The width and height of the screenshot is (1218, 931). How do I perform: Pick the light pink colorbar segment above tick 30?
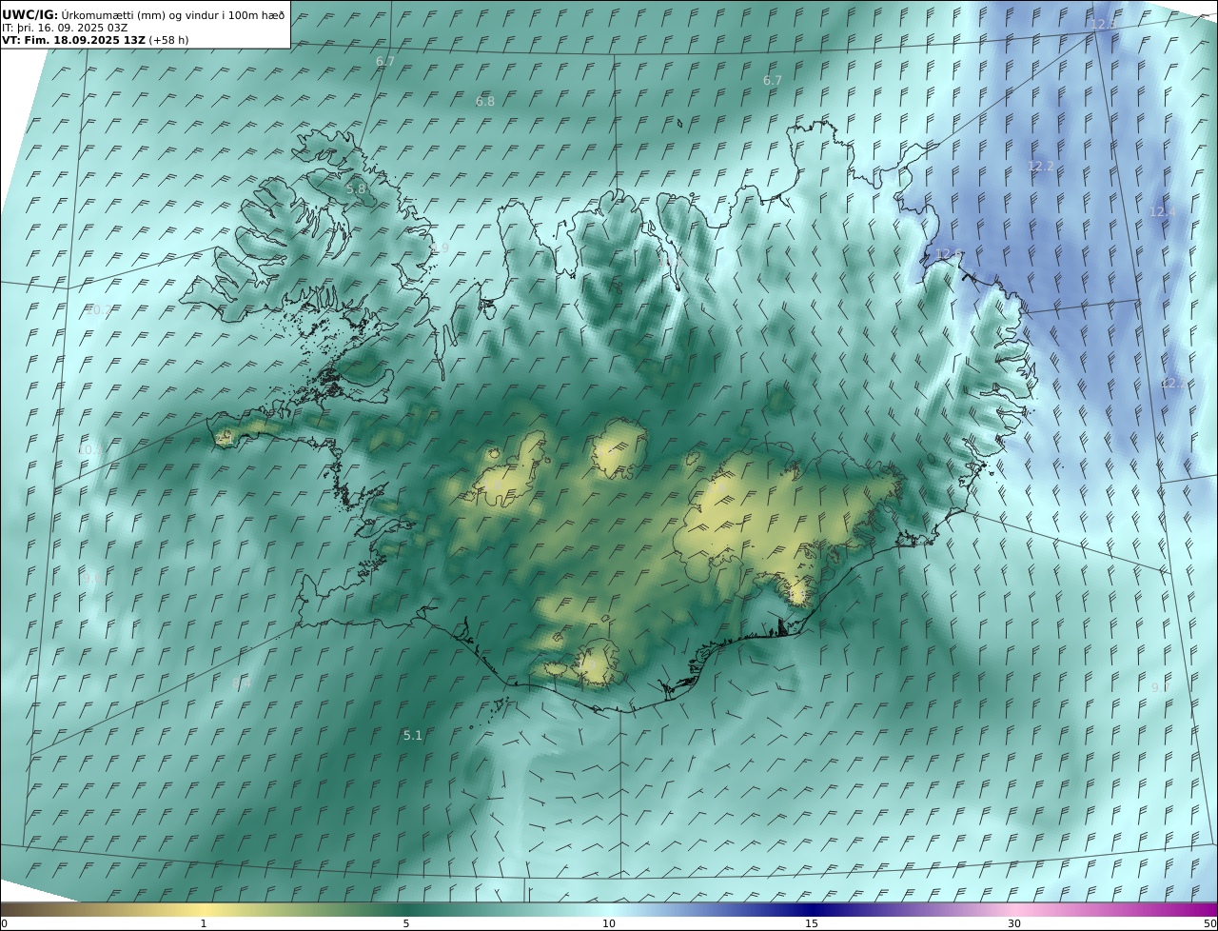1014,909
